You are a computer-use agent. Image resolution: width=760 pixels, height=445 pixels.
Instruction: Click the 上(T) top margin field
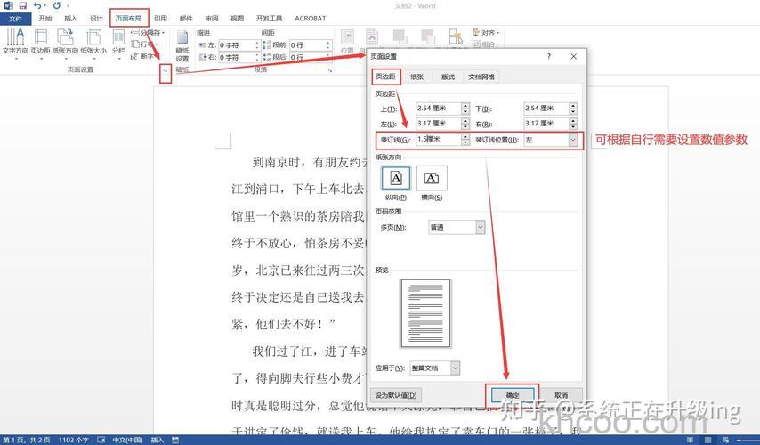point(439,109)
